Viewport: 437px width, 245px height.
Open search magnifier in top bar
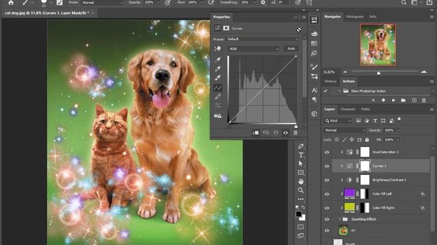pyautogui.click(x=404, y=3)
